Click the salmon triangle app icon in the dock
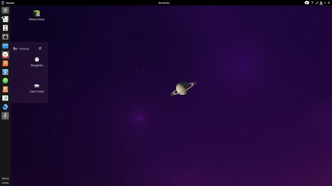The height and width of the screenshot is (186, 332). 5,89
